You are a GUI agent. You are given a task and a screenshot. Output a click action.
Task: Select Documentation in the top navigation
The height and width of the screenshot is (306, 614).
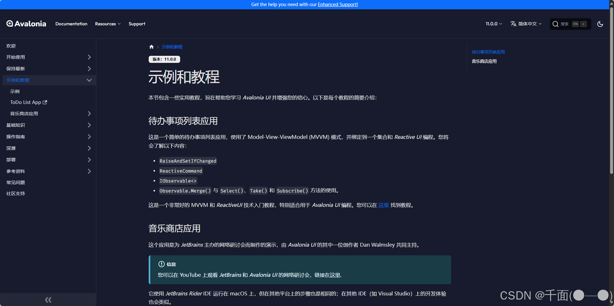(x=71, y=24)
